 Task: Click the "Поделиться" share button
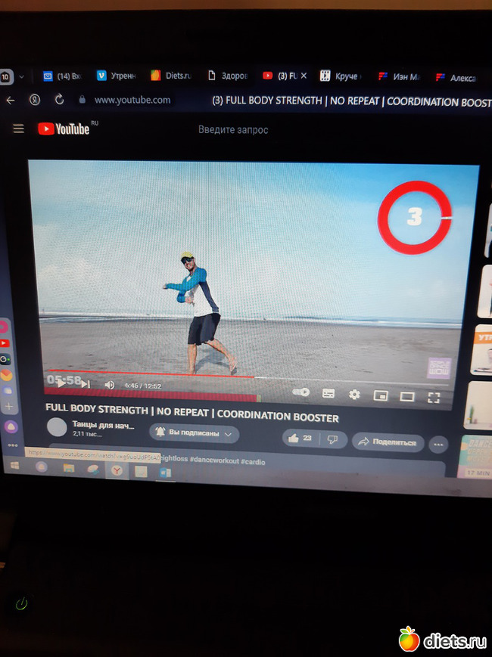coord(388,442)
